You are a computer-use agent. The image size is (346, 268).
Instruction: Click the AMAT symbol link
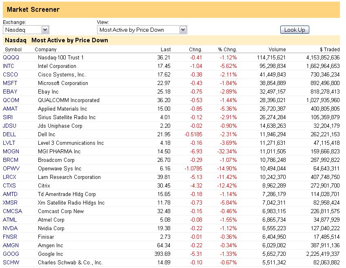[10, 109]
